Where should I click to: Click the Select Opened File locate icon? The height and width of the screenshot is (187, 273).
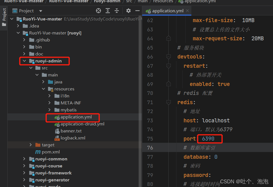point(98,11)
